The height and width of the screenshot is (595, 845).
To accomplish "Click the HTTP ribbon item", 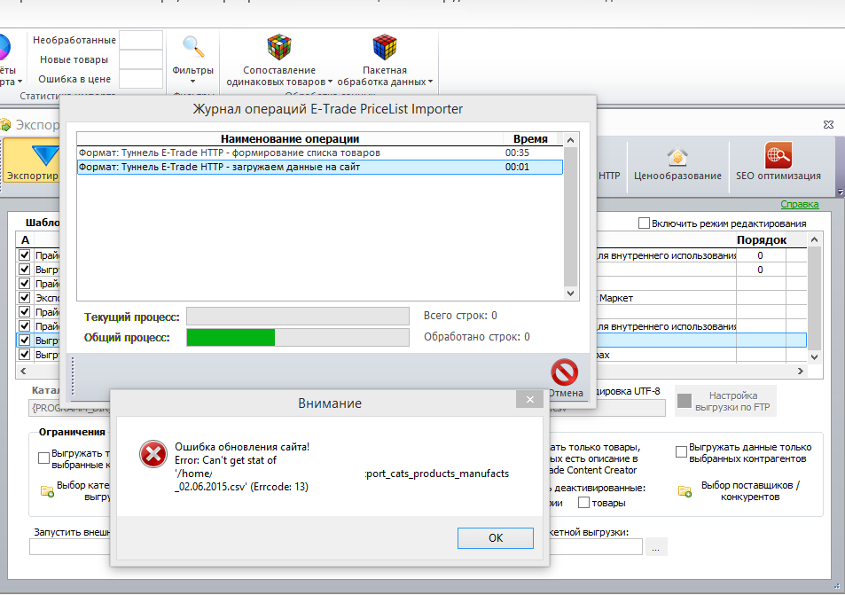I will click(609, 176).
